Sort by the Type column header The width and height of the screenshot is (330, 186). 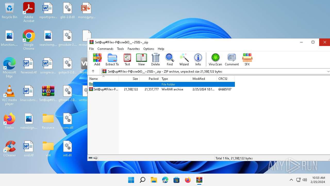[x=176, y=79]
